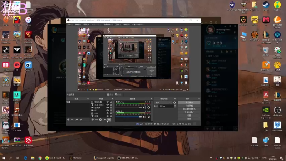Open the QQ音乐 desktop icon

(277, 6)
